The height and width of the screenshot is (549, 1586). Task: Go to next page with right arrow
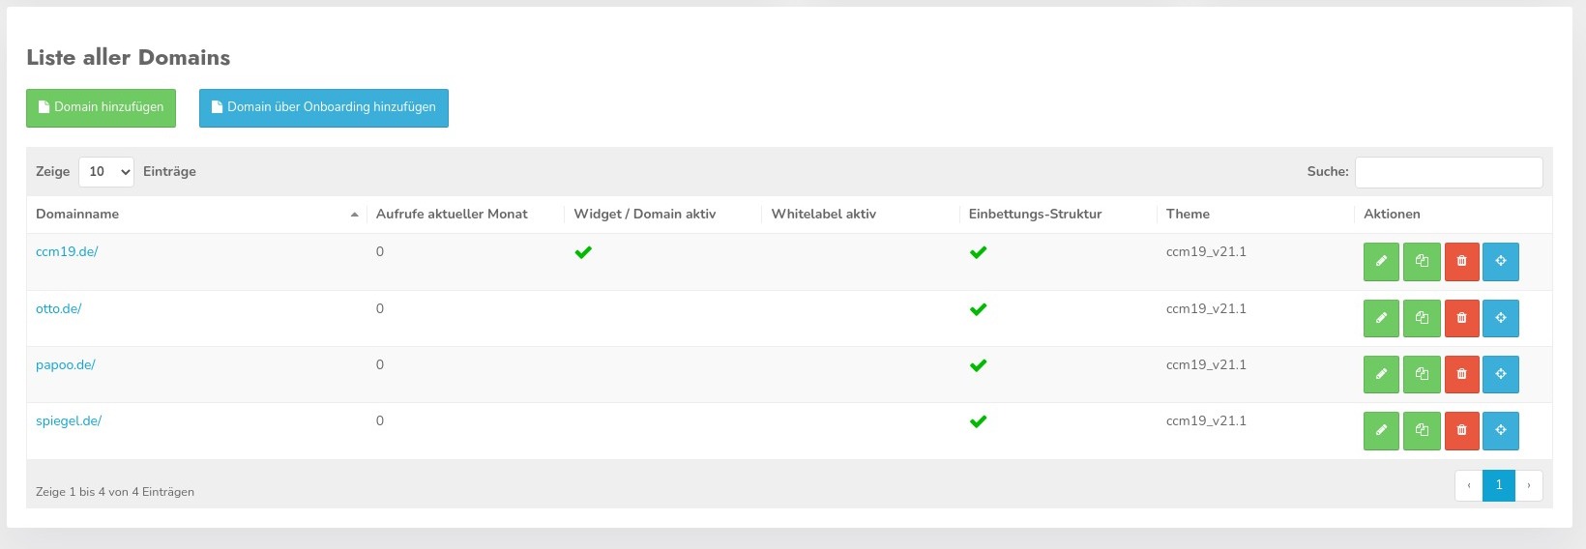pyautogui.click(x=1528, y=485)
